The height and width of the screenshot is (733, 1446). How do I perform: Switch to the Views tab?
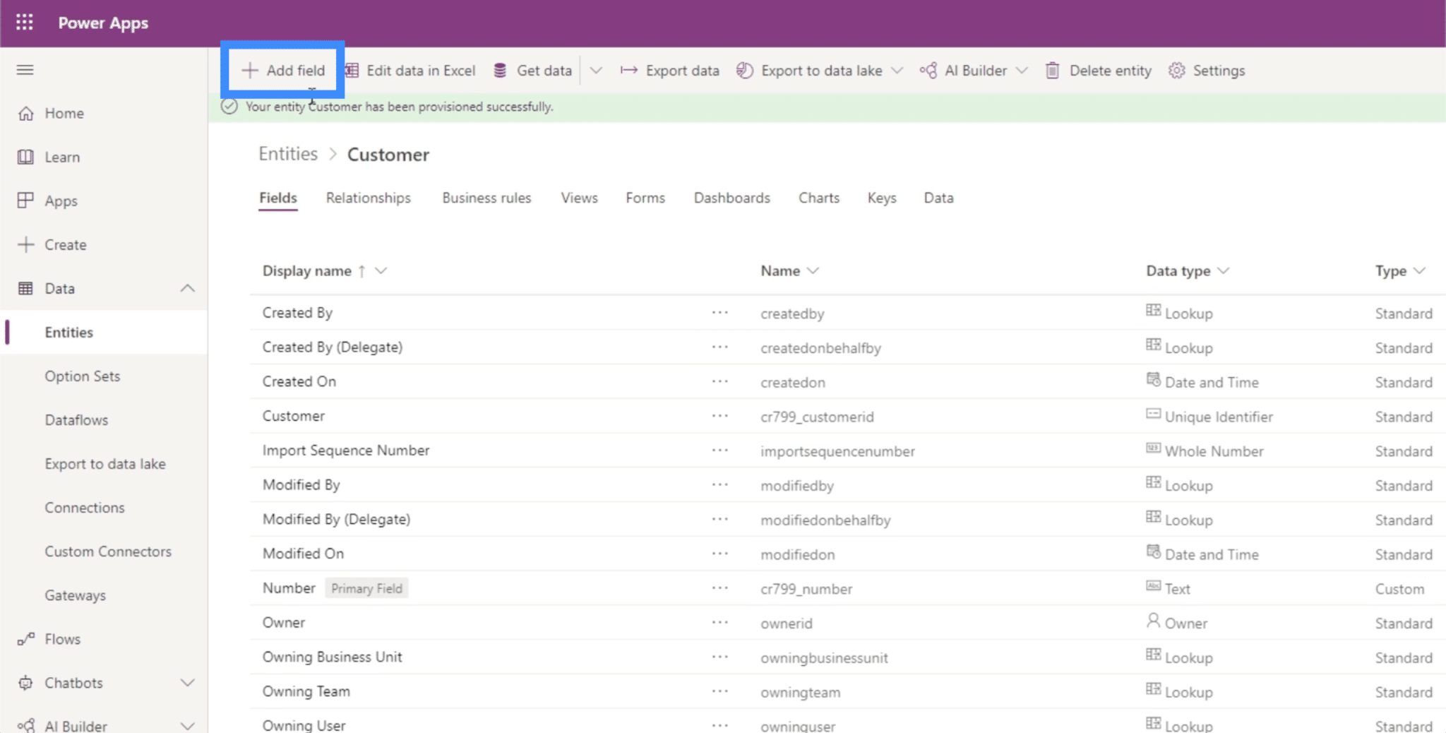[579, 198]
